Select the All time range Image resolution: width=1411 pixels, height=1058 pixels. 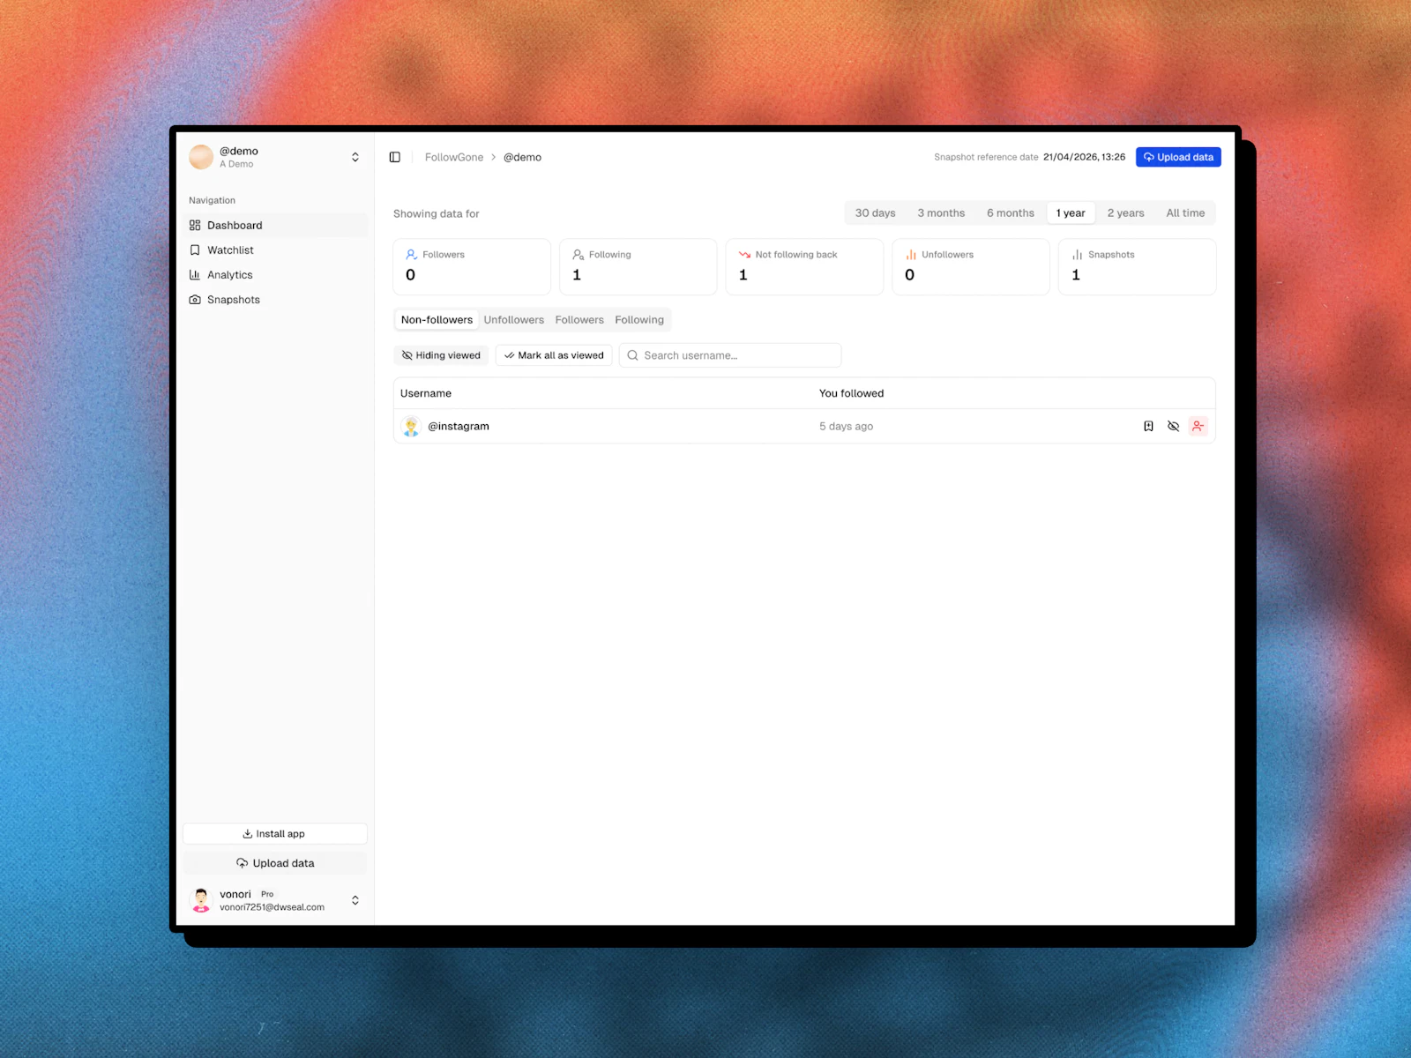point(1185,212)
